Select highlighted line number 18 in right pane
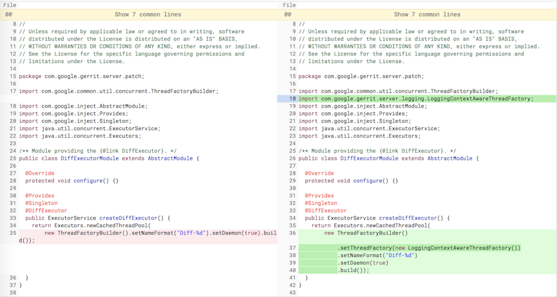The width and height of the screenshot is (557, 297). pos(292,99)
